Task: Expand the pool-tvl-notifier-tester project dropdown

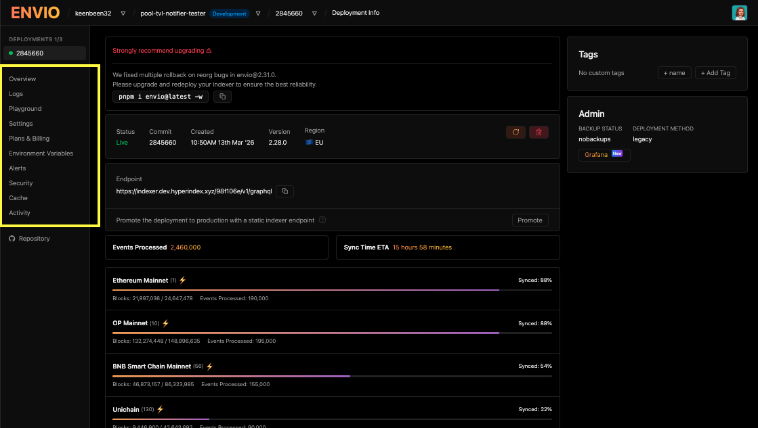Action: [x=258, y=12]
